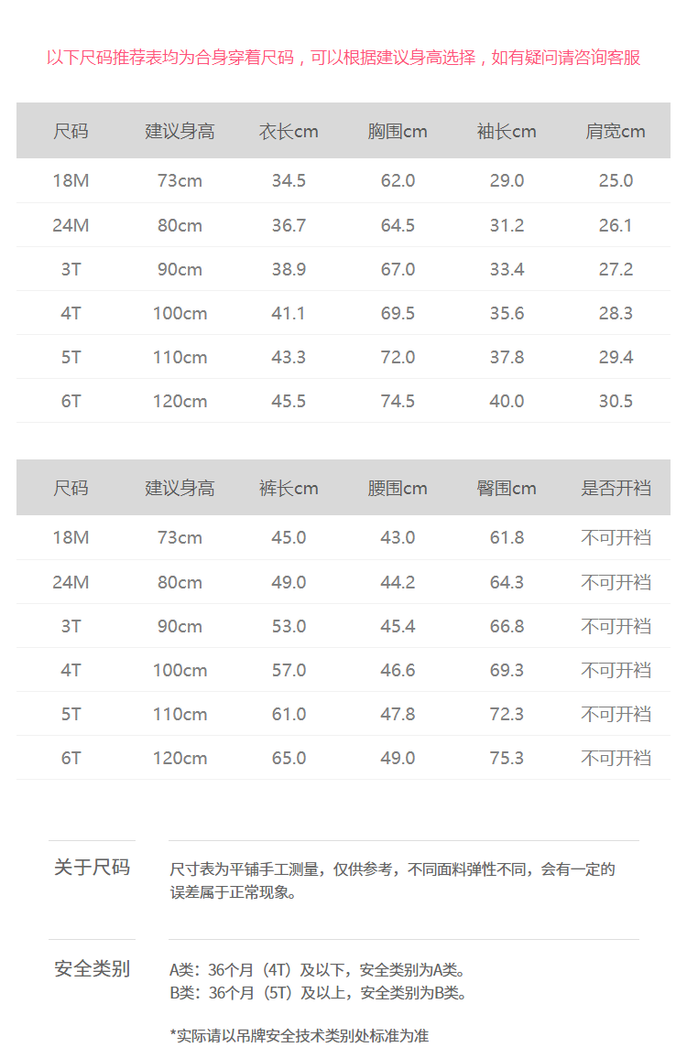This screenshot has width=687, height=1047.
Task: Click the 关于尺码 section heading
Action: click(x=92, y=867)
